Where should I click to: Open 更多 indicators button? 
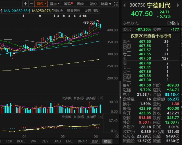point(95,141)
